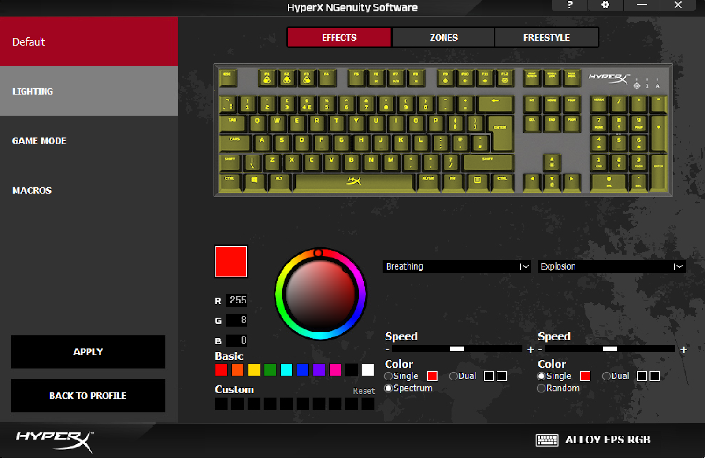Open the help question mark icon

click(x=569, y=6)
